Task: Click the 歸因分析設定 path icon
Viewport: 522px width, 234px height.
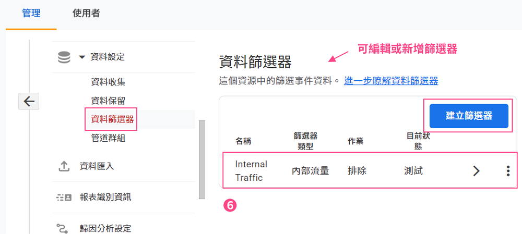Action: pyautogui.click(x=62, y=228)
